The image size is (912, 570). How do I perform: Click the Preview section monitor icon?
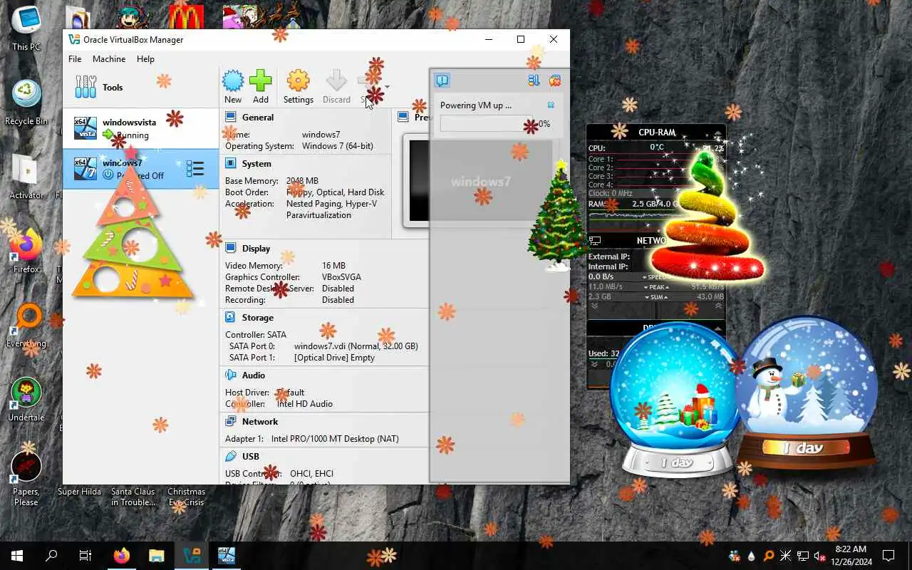point(403,117)
